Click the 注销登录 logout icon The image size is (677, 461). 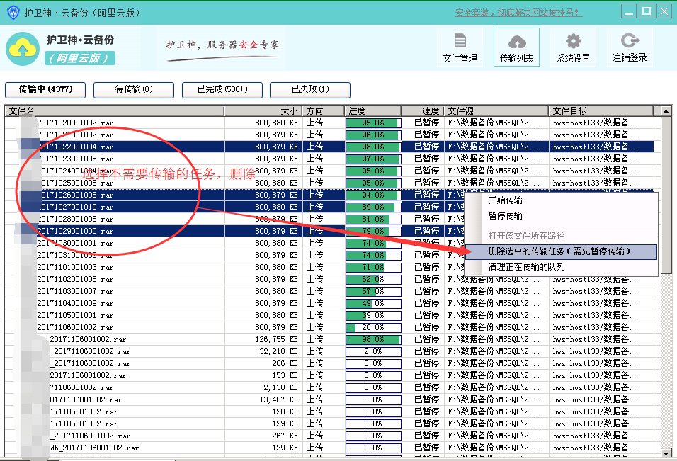click(x=630, y=40)
